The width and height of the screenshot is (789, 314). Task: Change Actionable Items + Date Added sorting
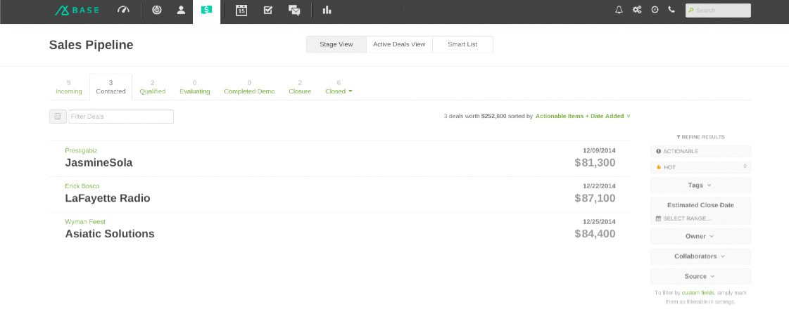click(583, 116)
